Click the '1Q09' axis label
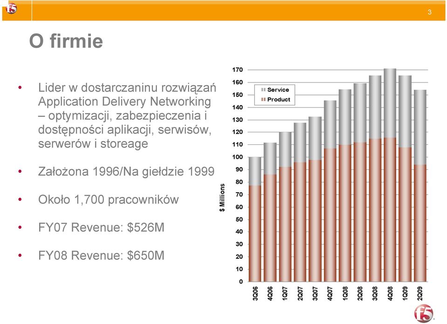Screen dimensions: 447x324 (405, 293)
